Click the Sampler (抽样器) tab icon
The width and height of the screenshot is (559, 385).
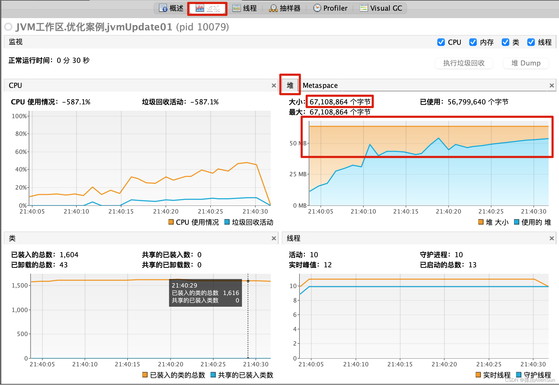click(x=273, y=8)
